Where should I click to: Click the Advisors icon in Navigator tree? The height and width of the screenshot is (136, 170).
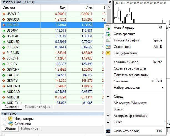pos(11,123)
